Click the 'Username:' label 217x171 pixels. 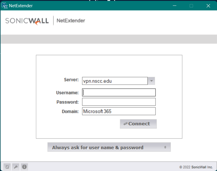(x=67, y=92)
